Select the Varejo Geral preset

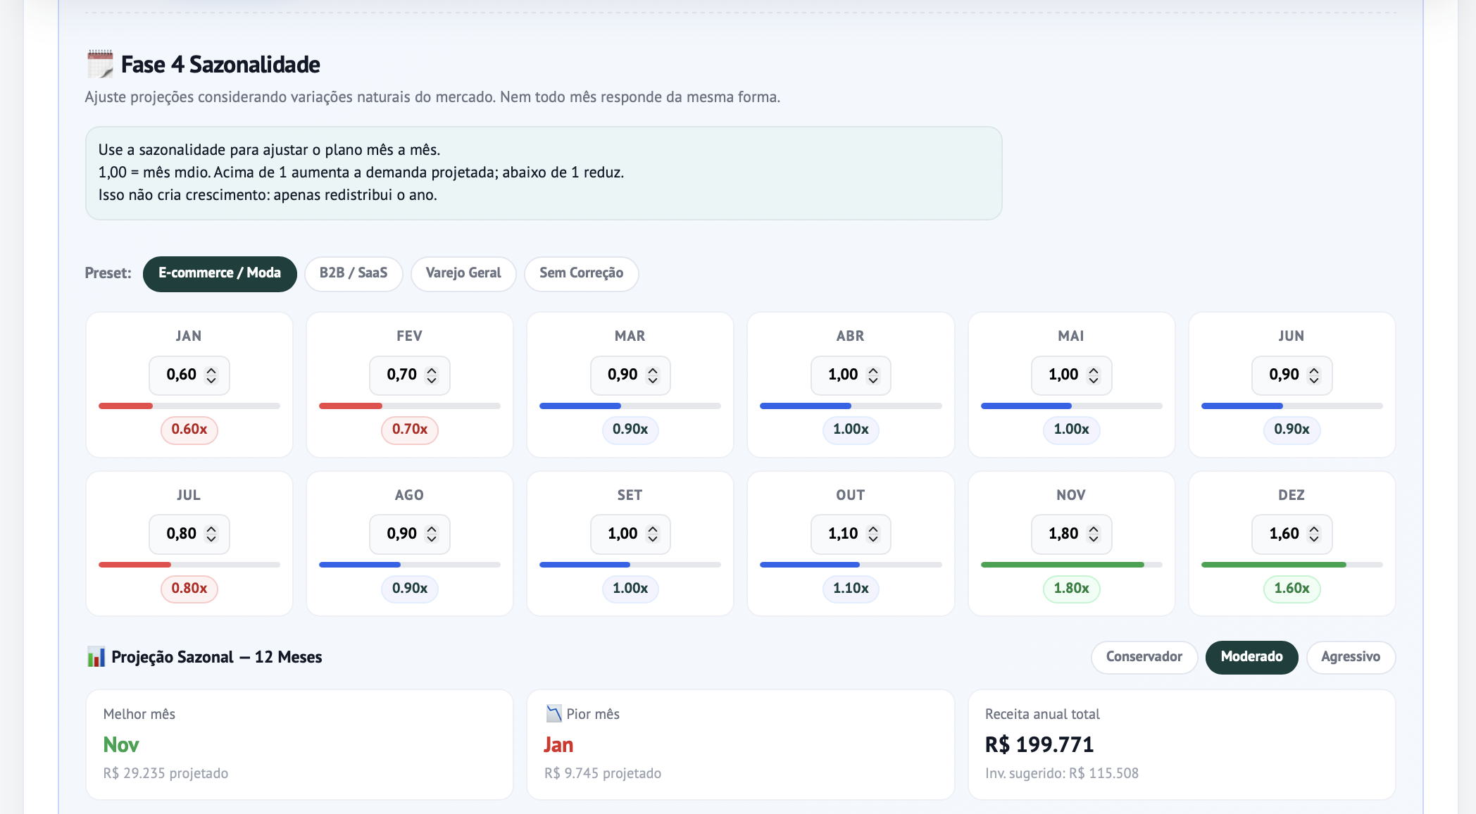tap(463, 273)
